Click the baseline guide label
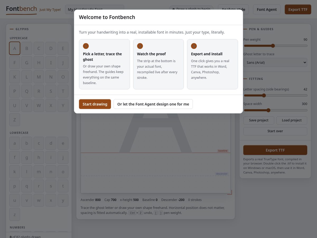Screen dimensions: 317x238 pyautogui.click(x=223, y=151)
